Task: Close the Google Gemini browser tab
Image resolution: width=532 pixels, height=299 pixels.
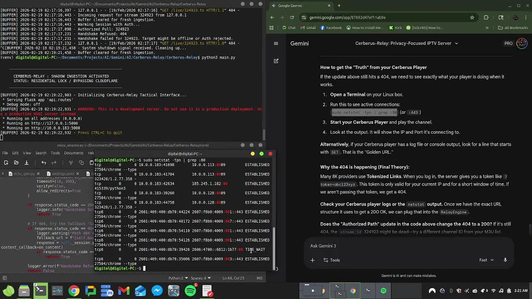Action: tap(329, 5)
